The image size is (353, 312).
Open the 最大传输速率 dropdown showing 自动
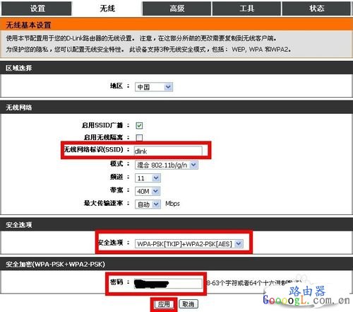(x=148, y=204)
